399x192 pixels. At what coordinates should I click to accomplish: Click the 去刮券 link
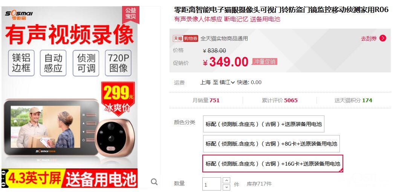point(368,38)
